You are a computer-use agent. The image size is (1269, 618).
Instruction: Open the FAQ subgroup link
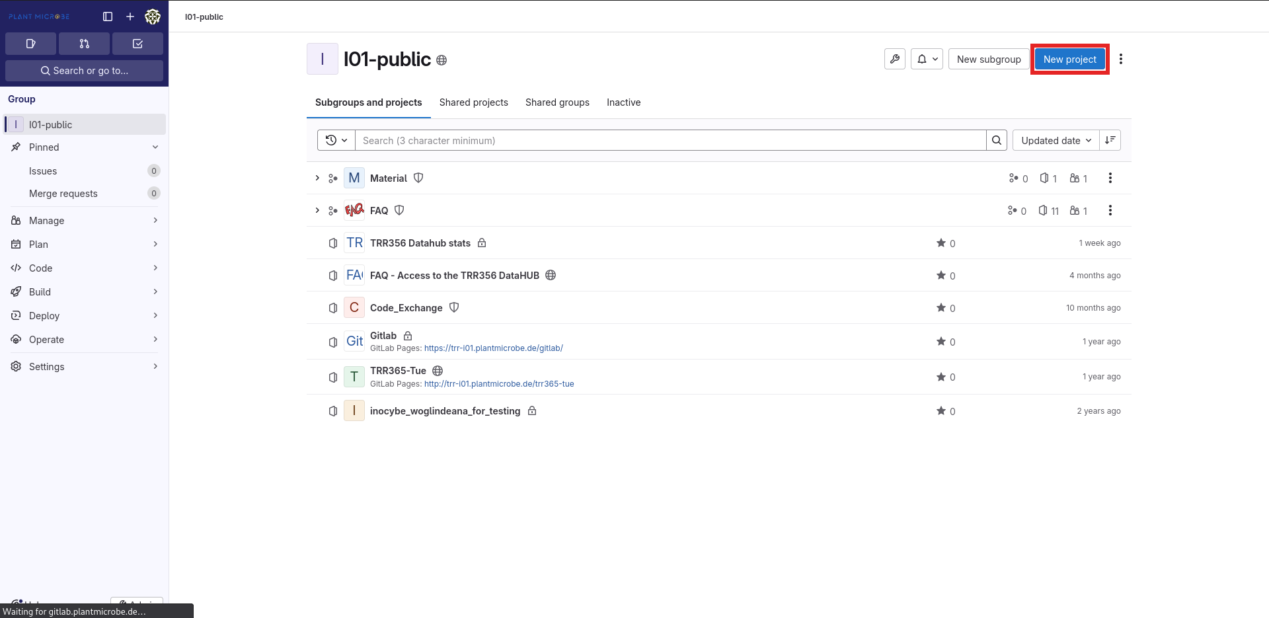(379, 210)
